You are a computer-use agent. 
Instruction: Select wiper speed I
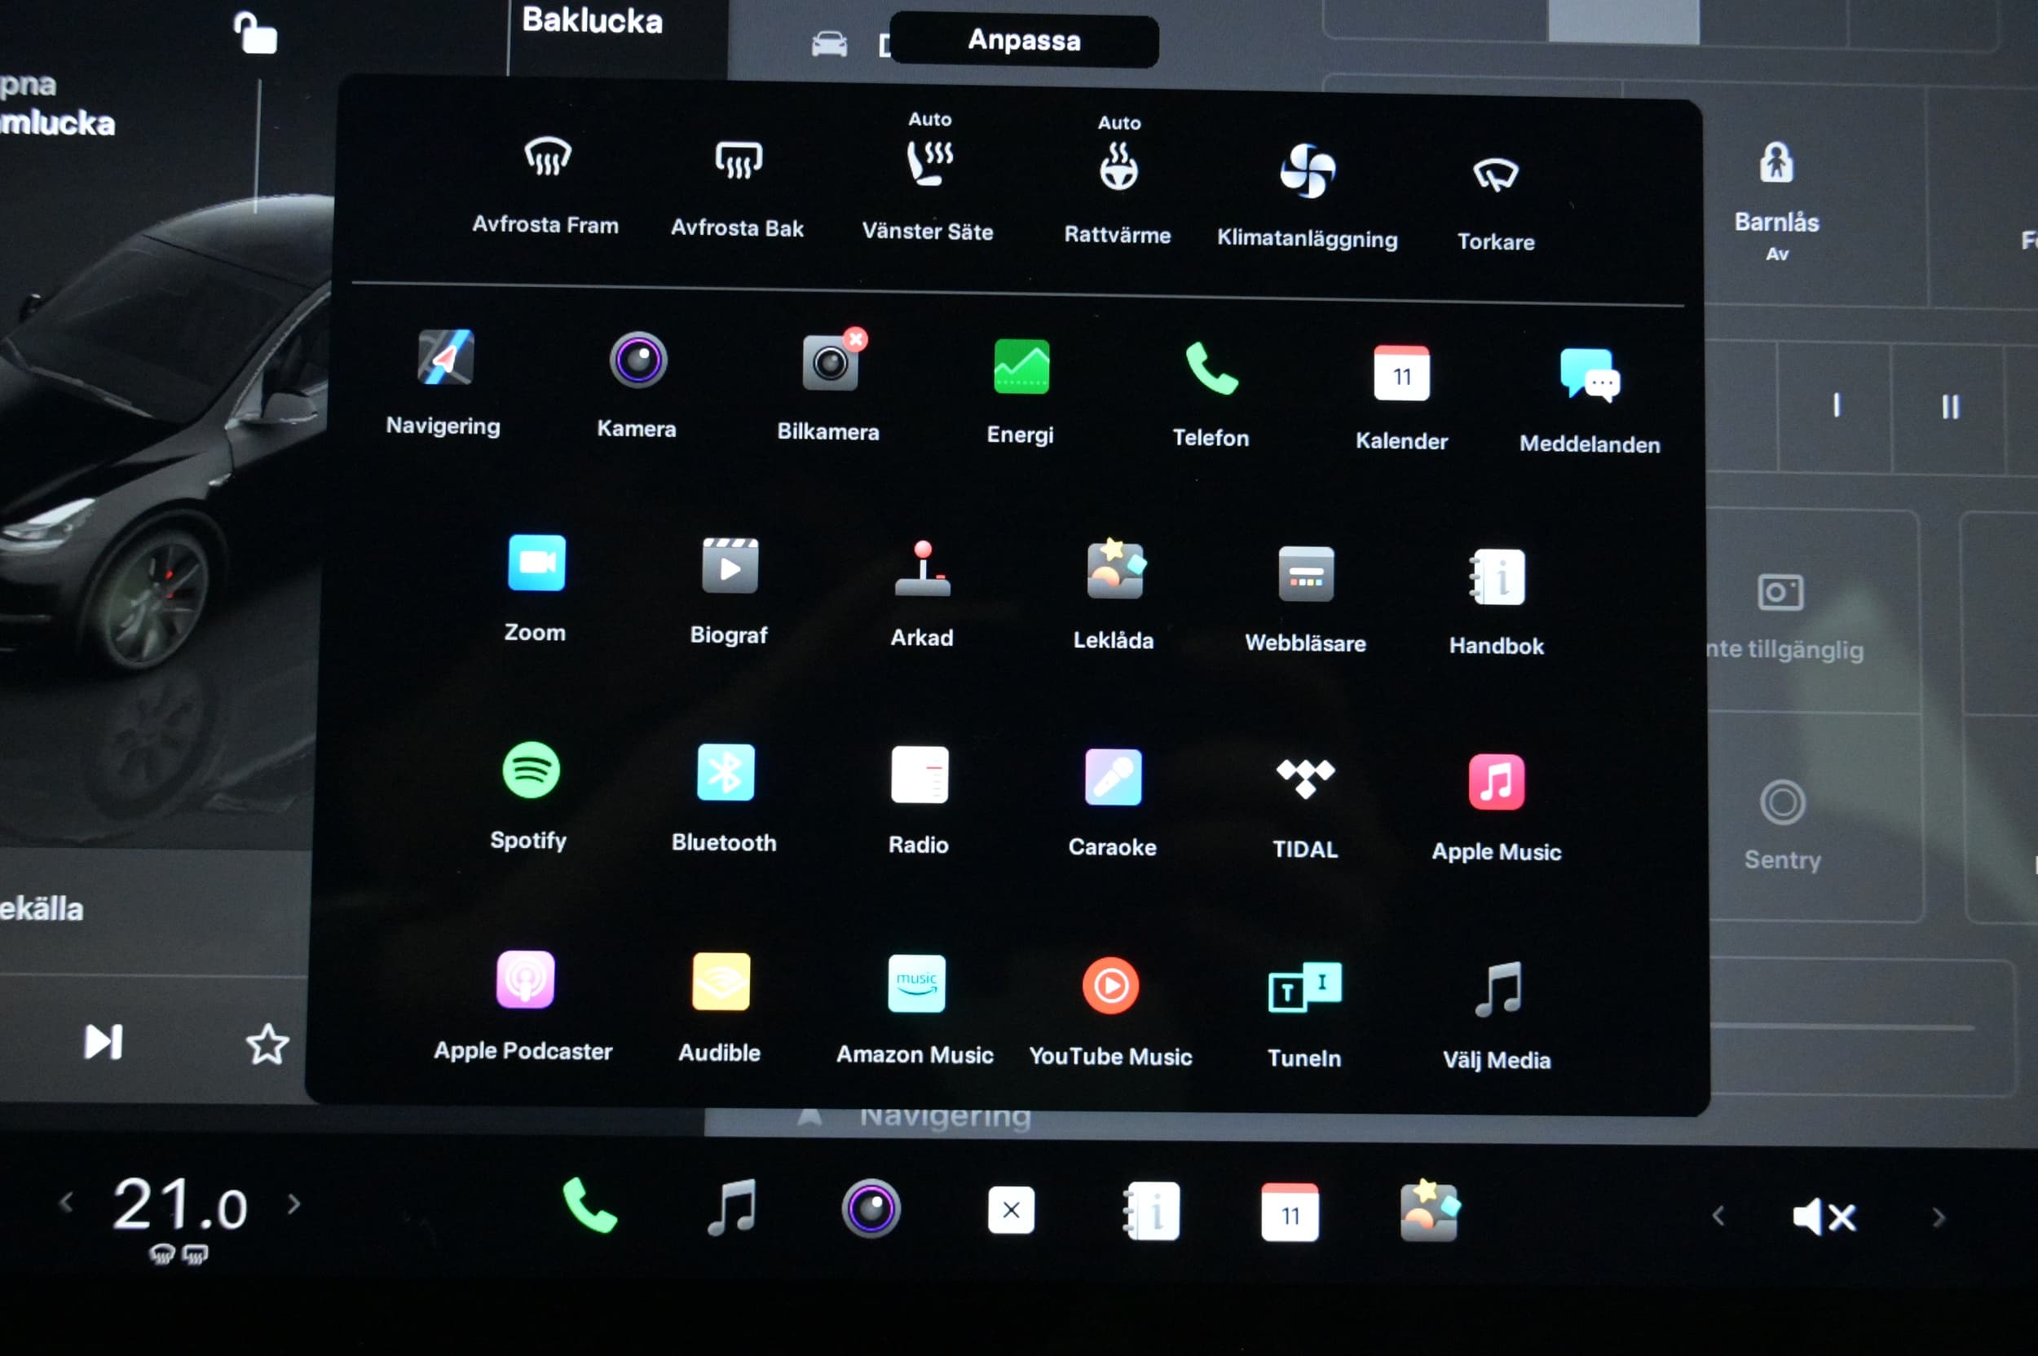click(x=1836, y=404)
